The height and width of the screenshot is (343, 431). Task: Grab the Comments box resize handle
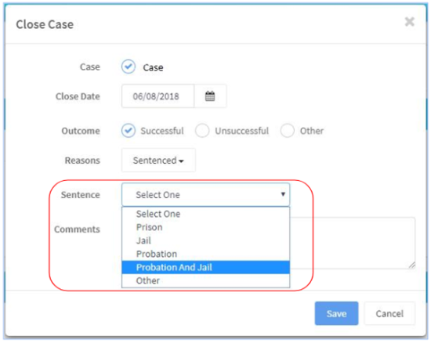[x=411, y=265]
